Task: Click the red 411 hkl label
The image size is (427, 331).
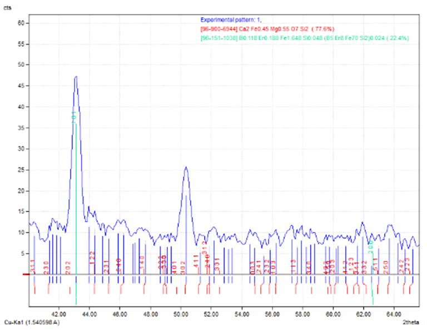Action: point(196,261)
